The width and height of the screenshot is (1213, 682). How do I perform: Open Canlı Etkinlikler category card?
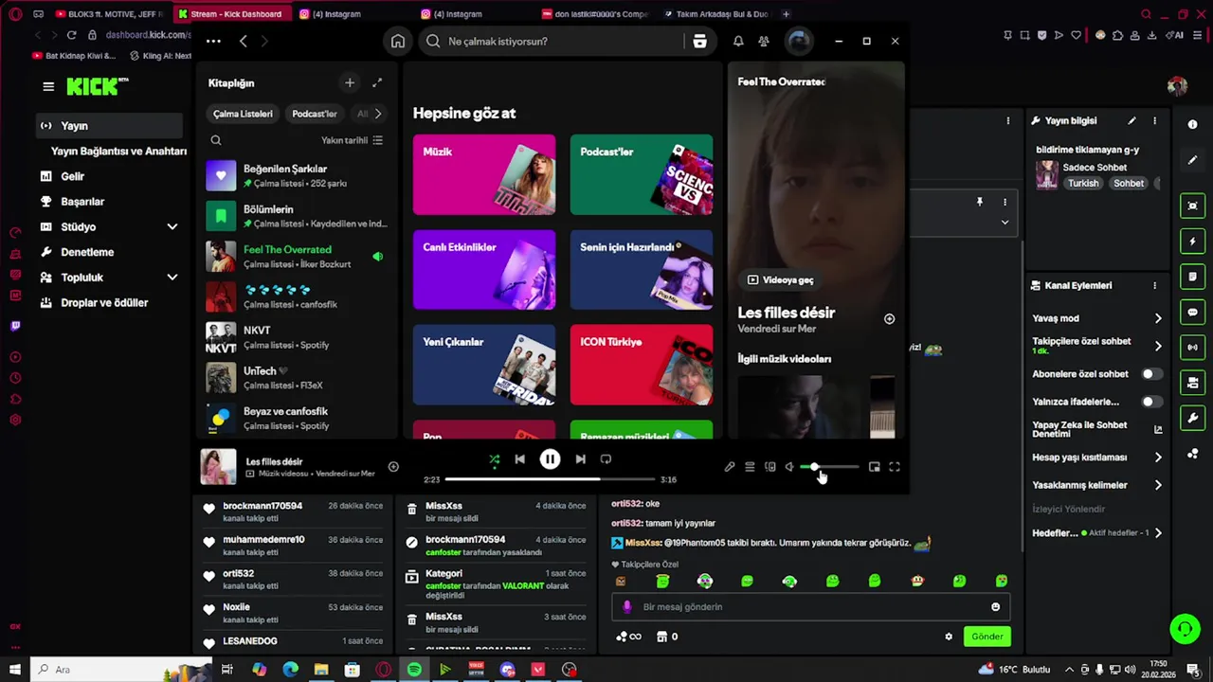pos(484,270)
